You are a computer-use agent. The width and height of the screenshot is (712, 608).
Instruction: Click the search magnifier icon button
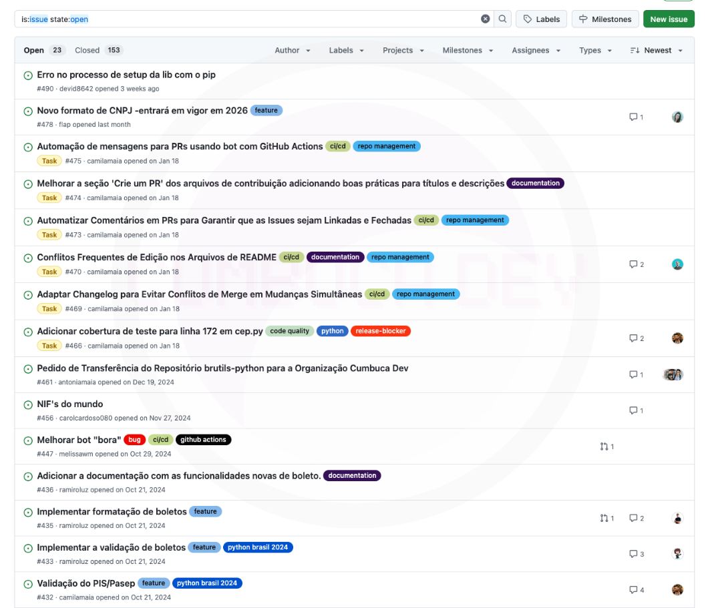coord(503,19)
